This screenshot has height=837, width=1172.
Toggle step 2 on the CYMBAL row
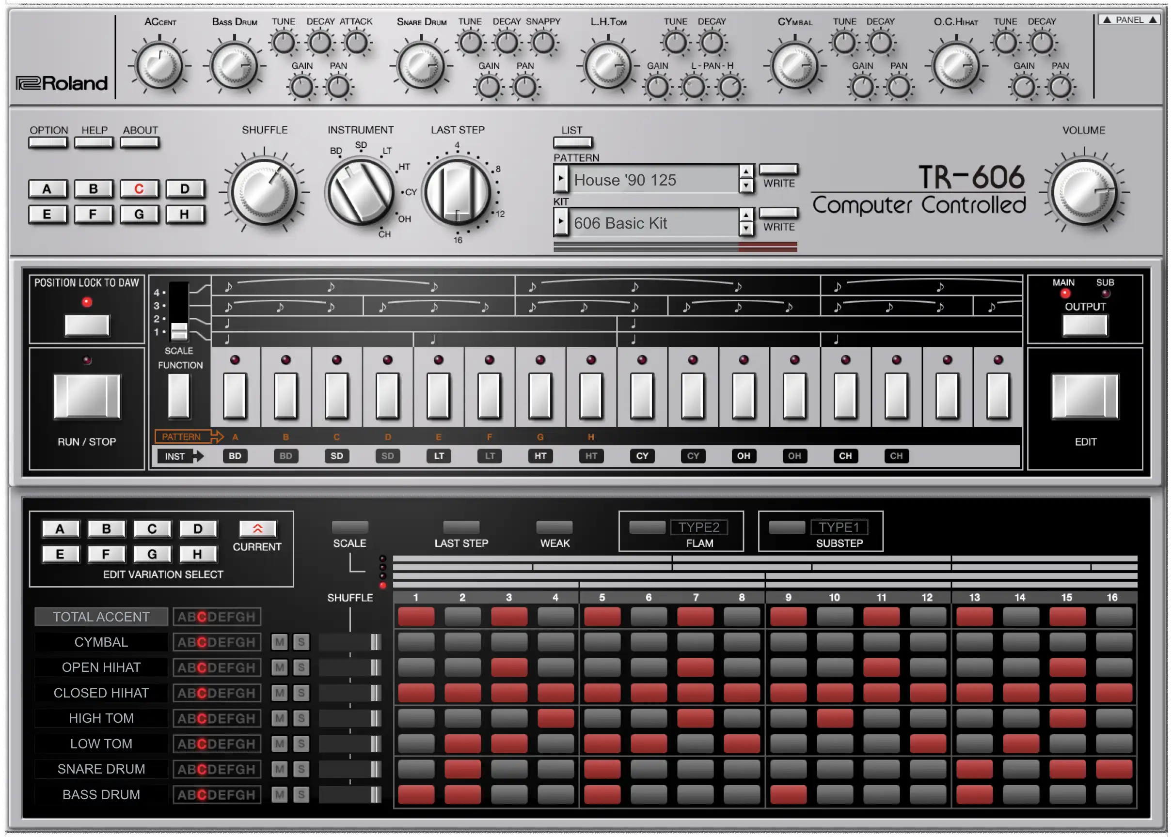[x=462, y=642]
